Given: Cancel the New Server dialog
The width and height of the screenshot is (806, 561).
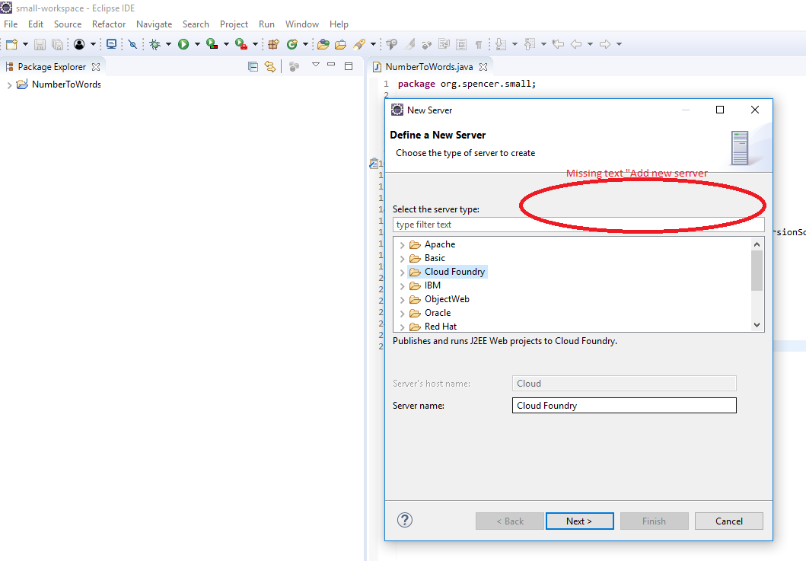Looking at the screenshot, I should [728, 521].
